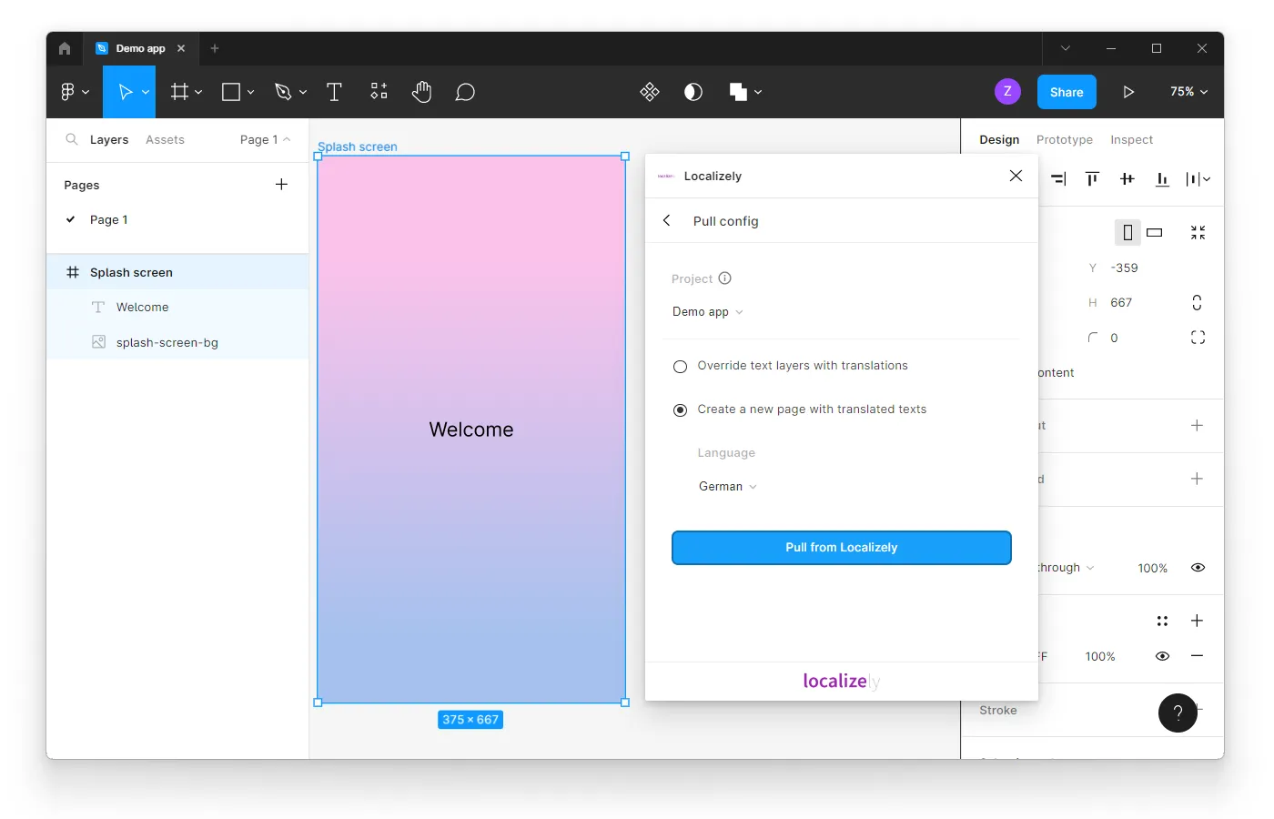Select Create a new page radio option
Screen dimensions: 1274x819
680,410
